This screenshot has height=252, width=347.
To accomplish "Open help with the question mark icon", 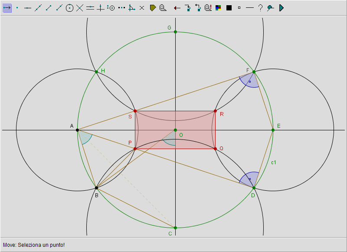I will point(261,8).
